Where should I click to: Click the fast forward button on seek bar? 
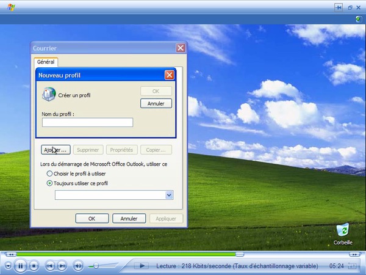click(354, 254)
